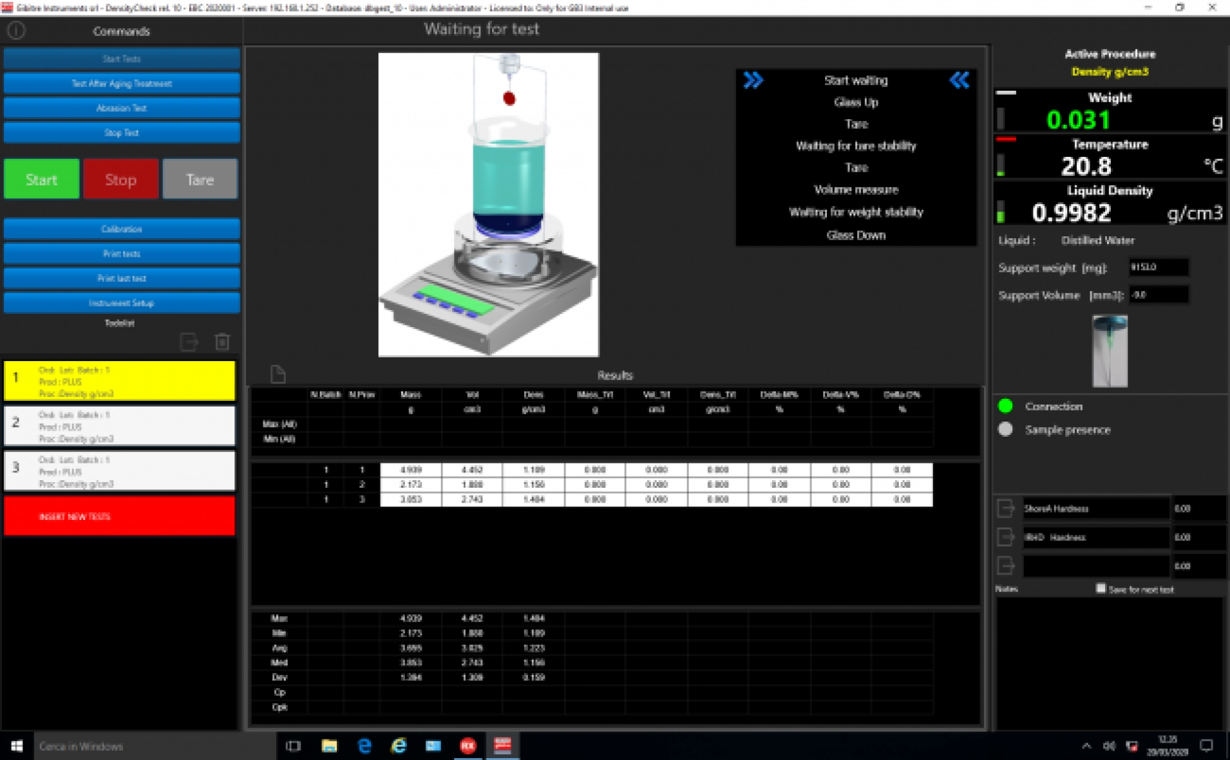1230x760 pixels.
Task: Click the Support weight input field
Action: click(1158, 267)
